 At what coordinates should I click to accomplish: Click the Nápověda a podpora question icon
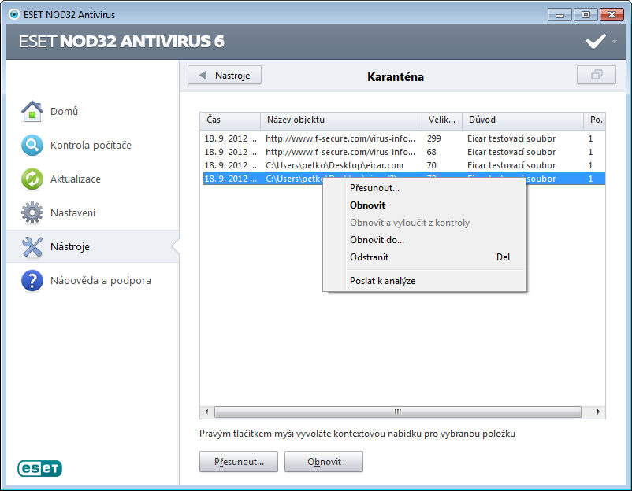pos(32,280)
